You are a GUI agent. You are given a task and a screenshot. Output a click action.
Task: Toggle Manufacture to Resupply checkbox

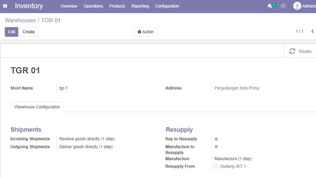(216, 147)
